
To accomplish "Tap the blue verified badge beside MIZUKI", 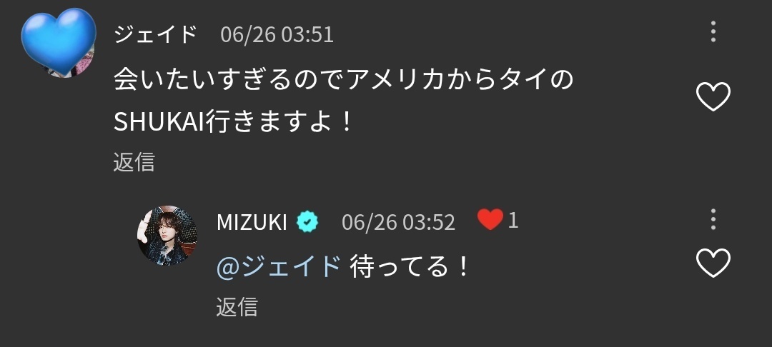I will (x=307, y=223).
